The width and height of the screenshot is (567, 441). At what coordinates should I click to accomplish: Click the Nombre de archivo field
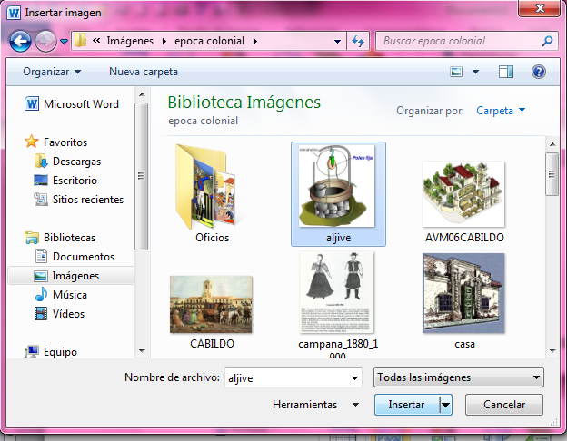(x=293, y=377)
